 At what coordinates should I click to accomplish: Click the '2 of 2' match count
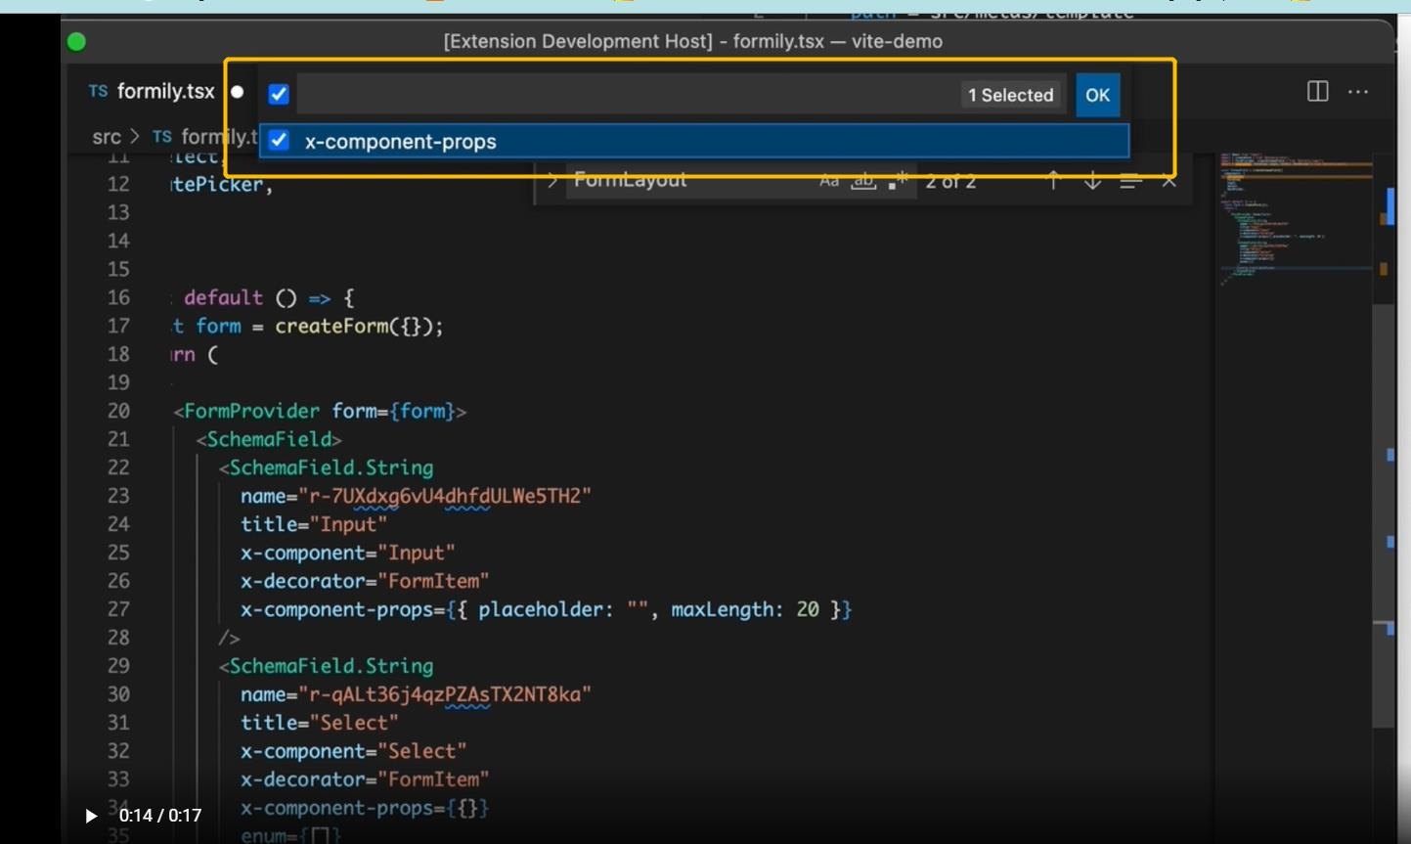(950, 182)
